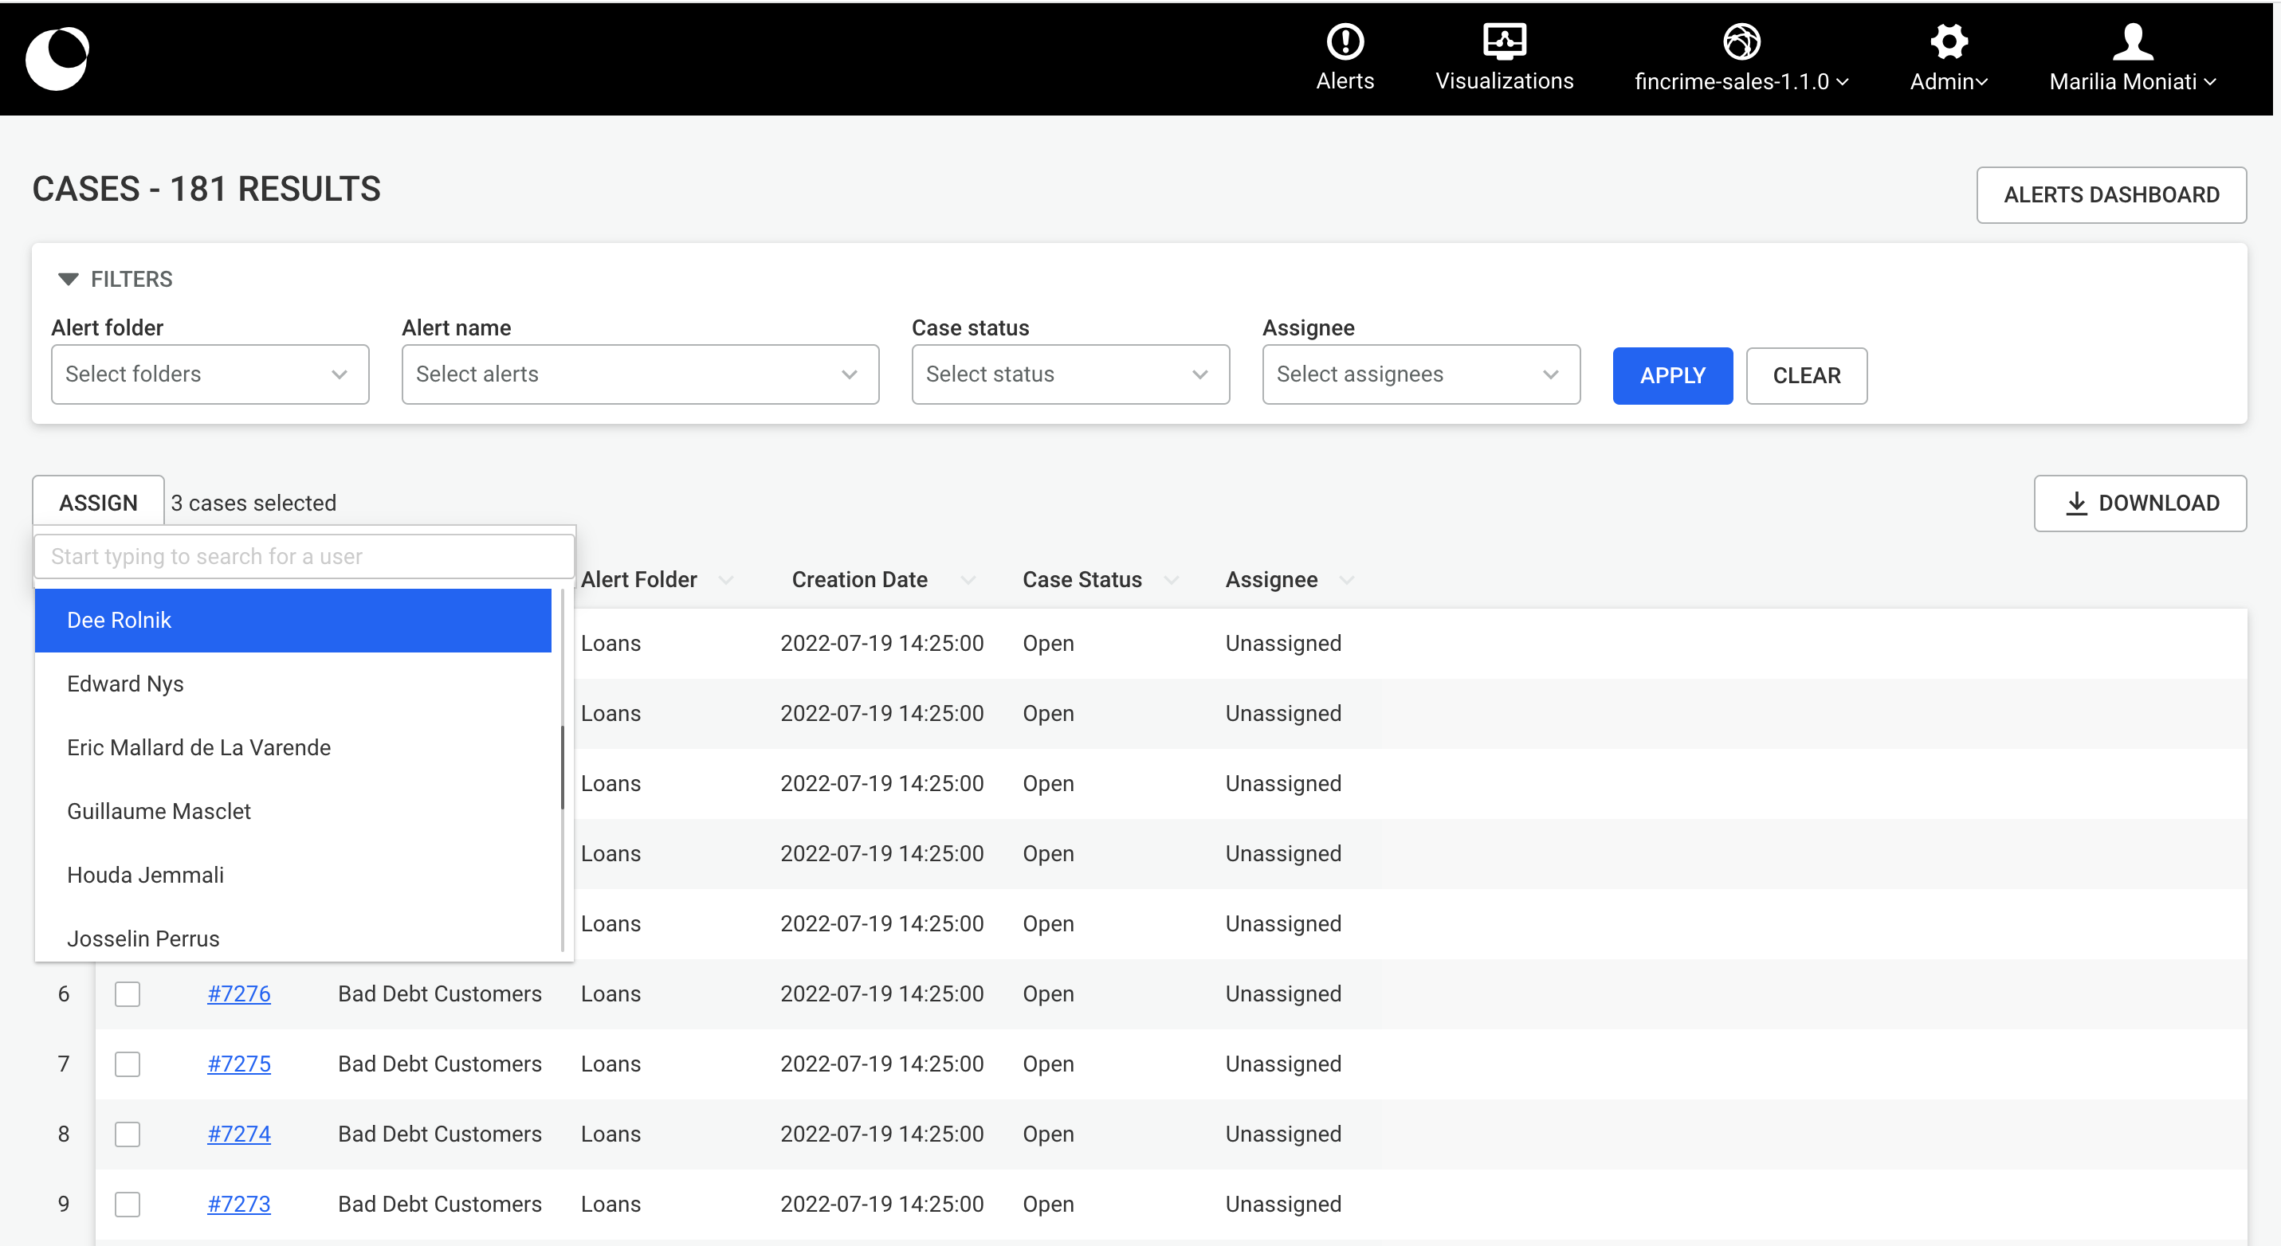Viewport: 2281px width, 1246px height.
Task: Open the Visualizations monitor icon
Action: 1504,41
